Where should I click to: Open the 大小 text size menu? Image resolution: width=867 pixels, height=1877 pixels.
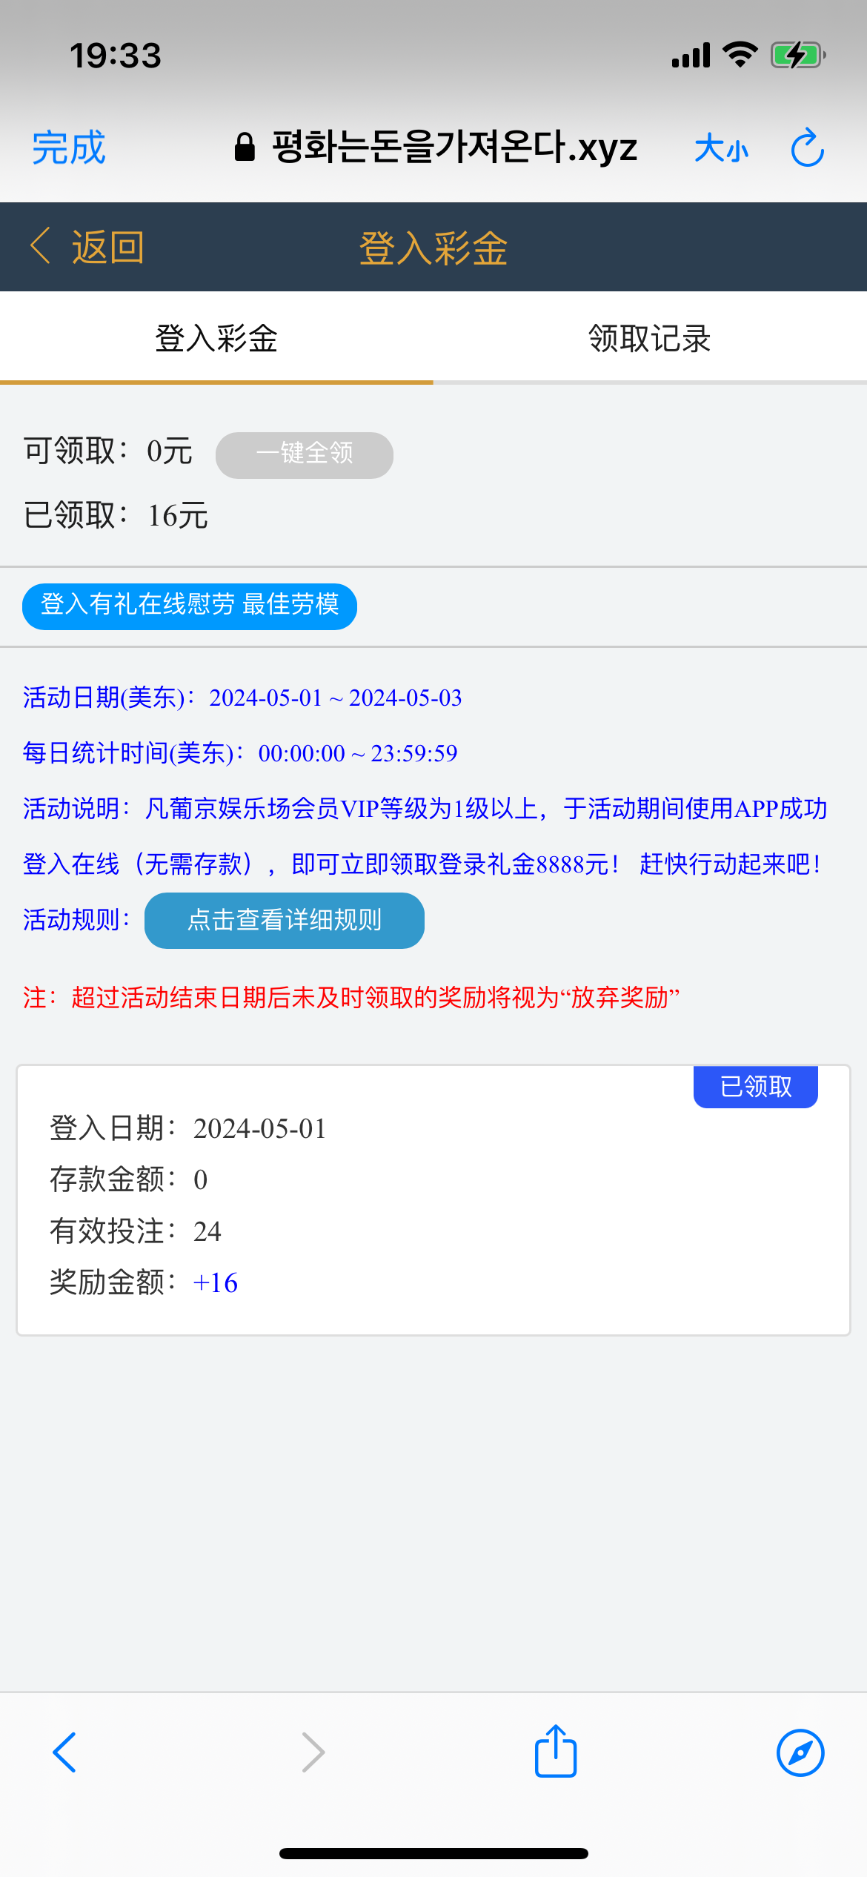coord(721,148)
